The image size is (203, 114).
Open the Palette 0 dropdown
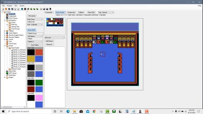[35, 41]
